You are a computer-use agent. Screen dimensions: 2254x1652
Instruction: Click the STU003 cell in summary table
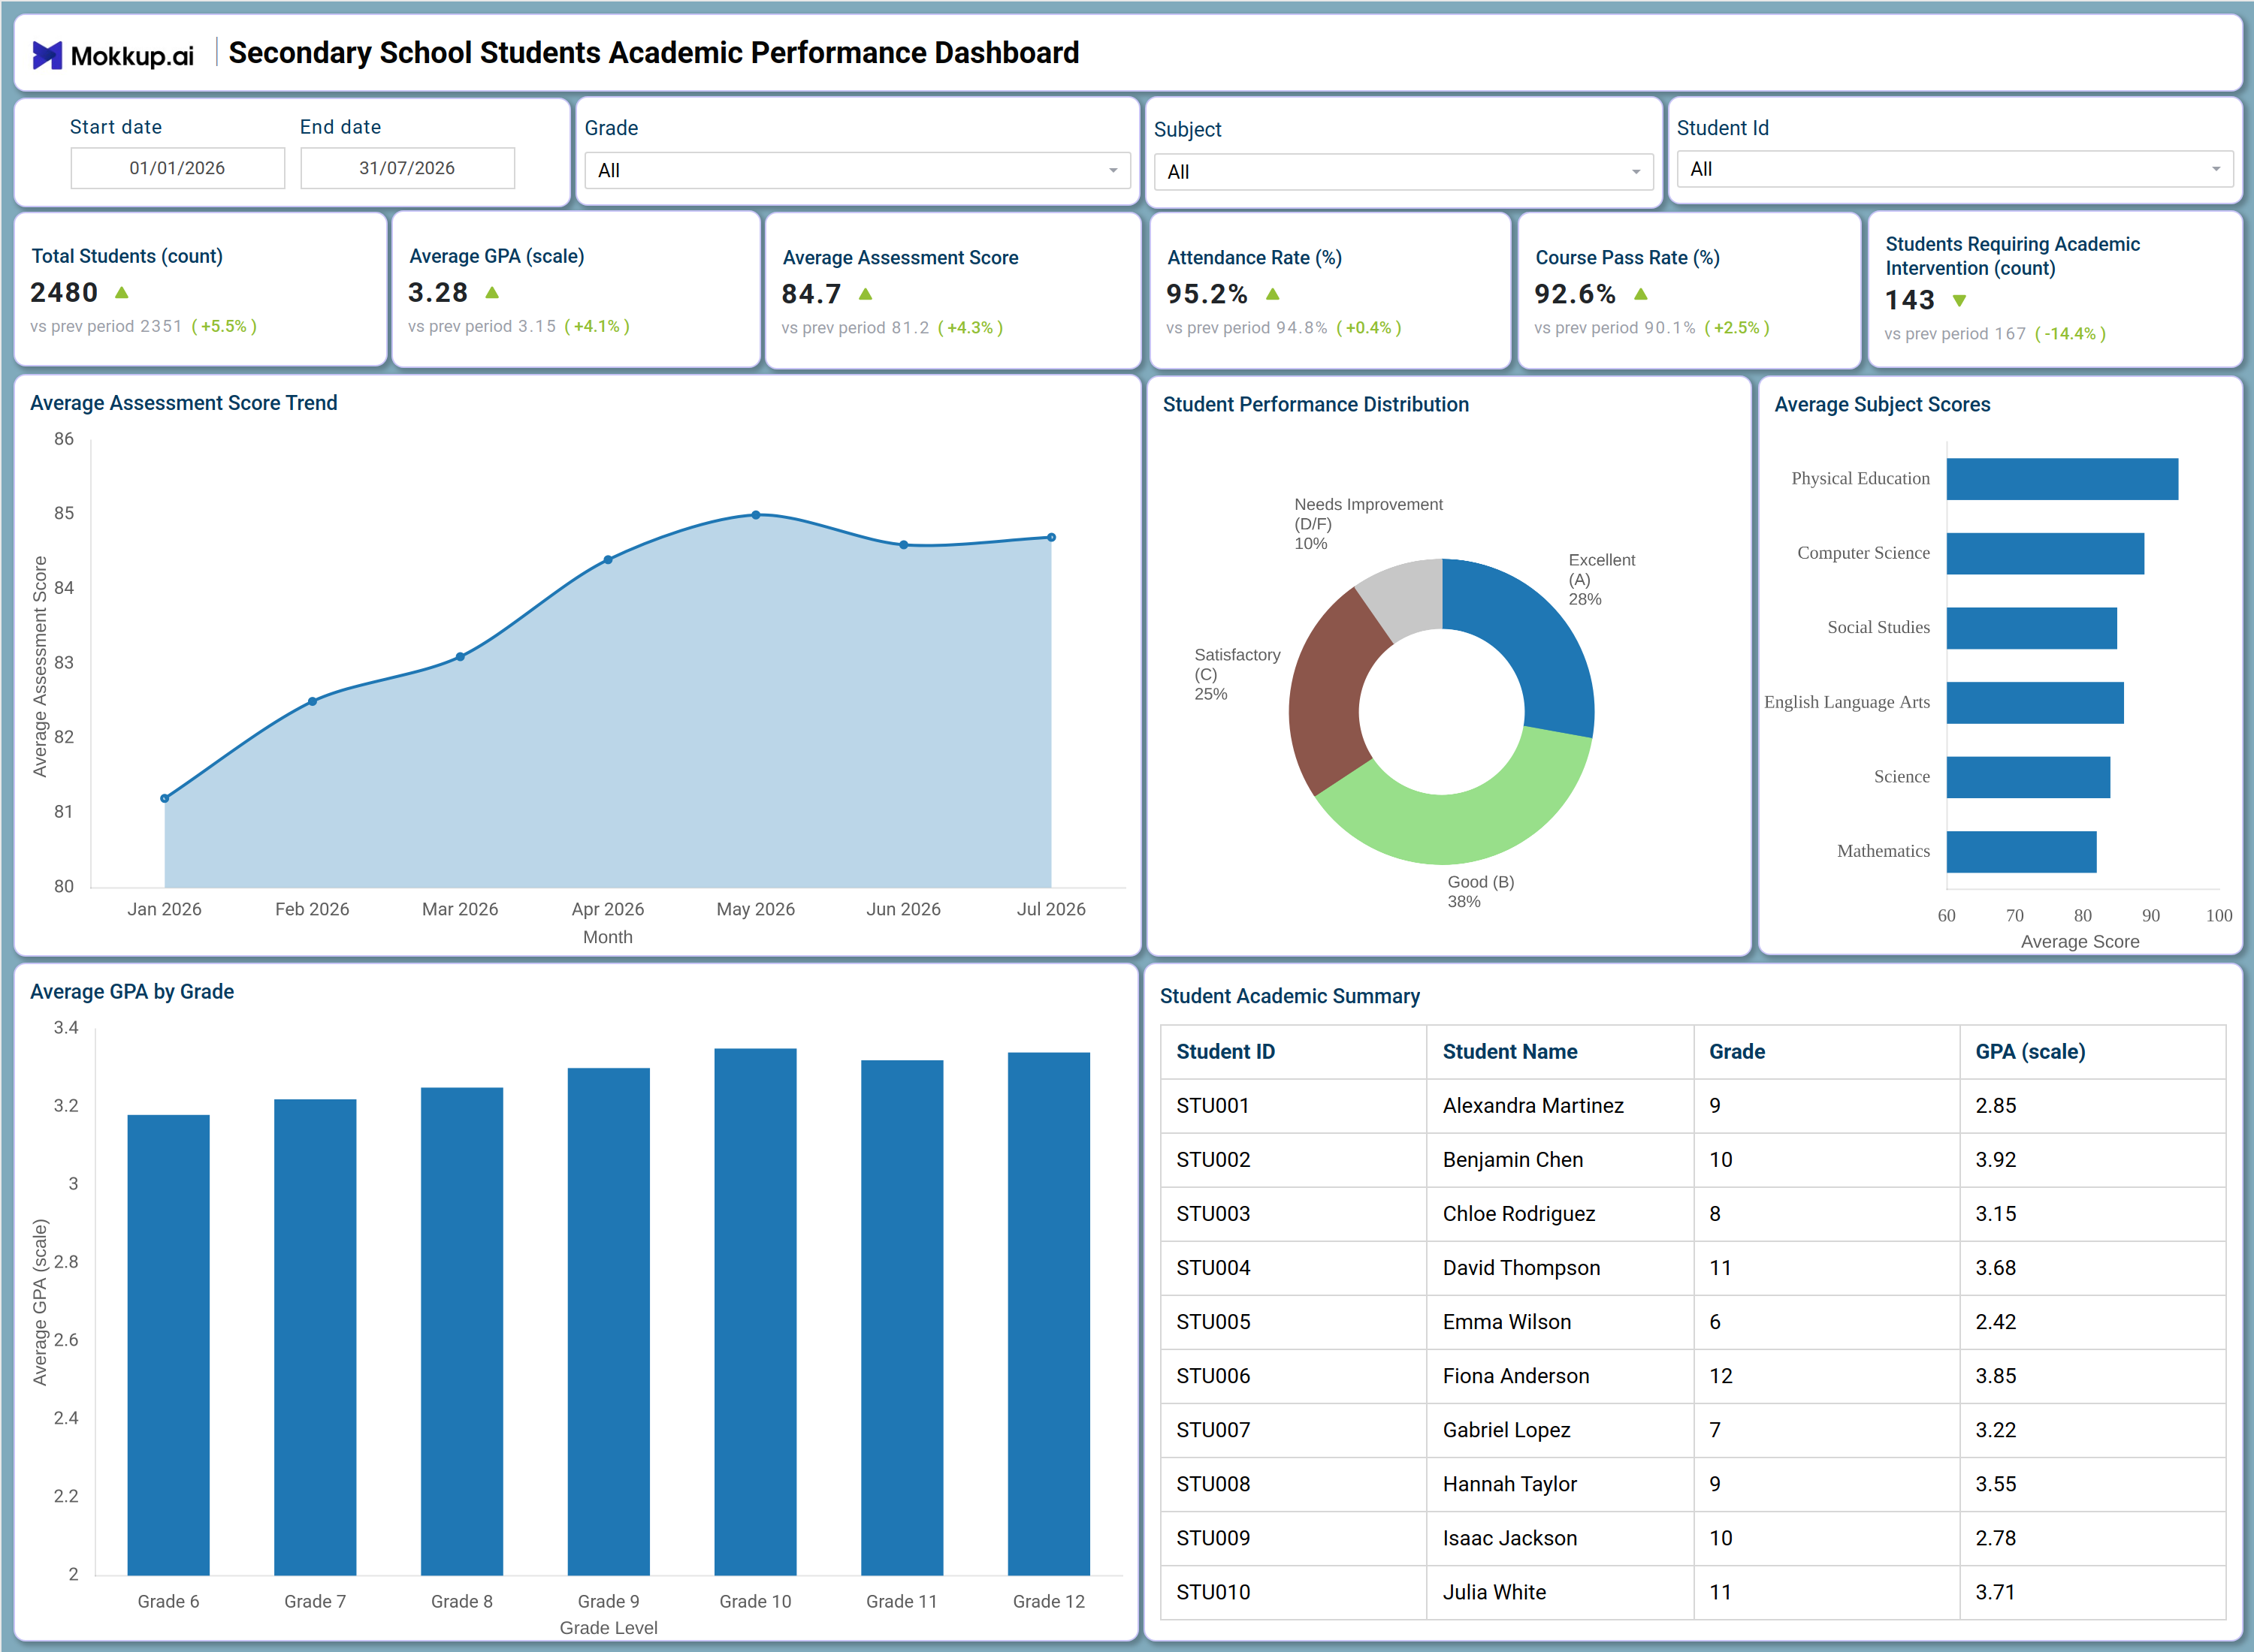[x=1294, y=1214]
